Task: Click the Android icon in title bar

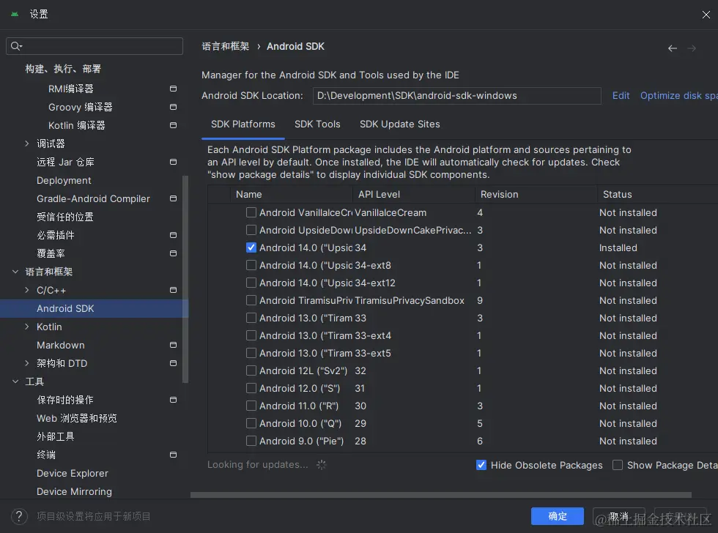Action: pos(15,15)
